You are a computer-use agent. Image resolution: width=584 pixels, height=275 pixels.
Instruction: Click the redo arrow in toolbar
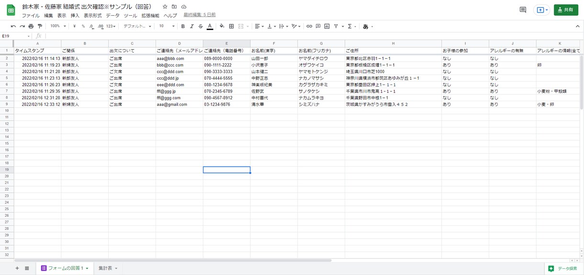click(x=22, y=26)
